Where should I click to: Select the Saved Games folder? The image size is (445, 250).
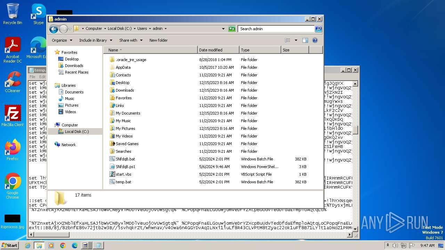click(127, 144)
